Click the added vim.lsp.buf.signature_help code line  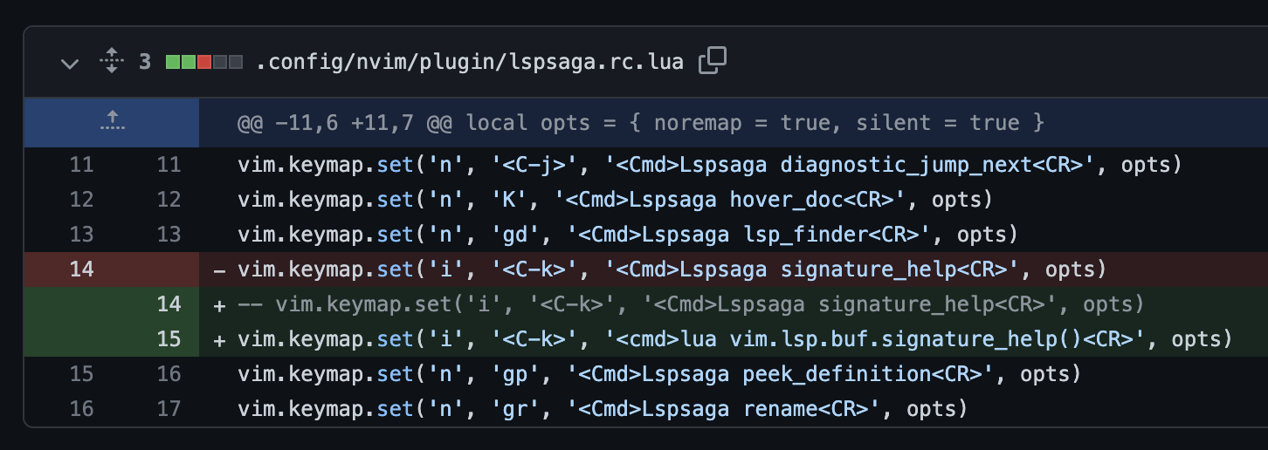(x=734, y=338)
